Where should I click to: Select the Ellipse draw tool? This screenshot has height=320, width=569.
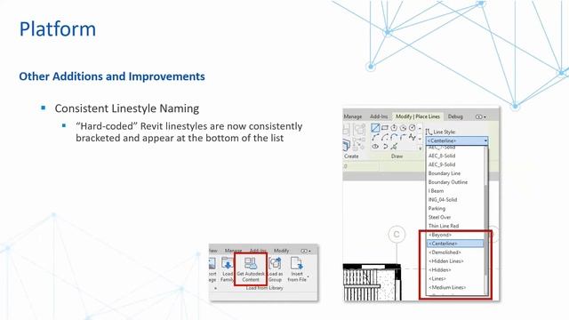pos(375,146)
